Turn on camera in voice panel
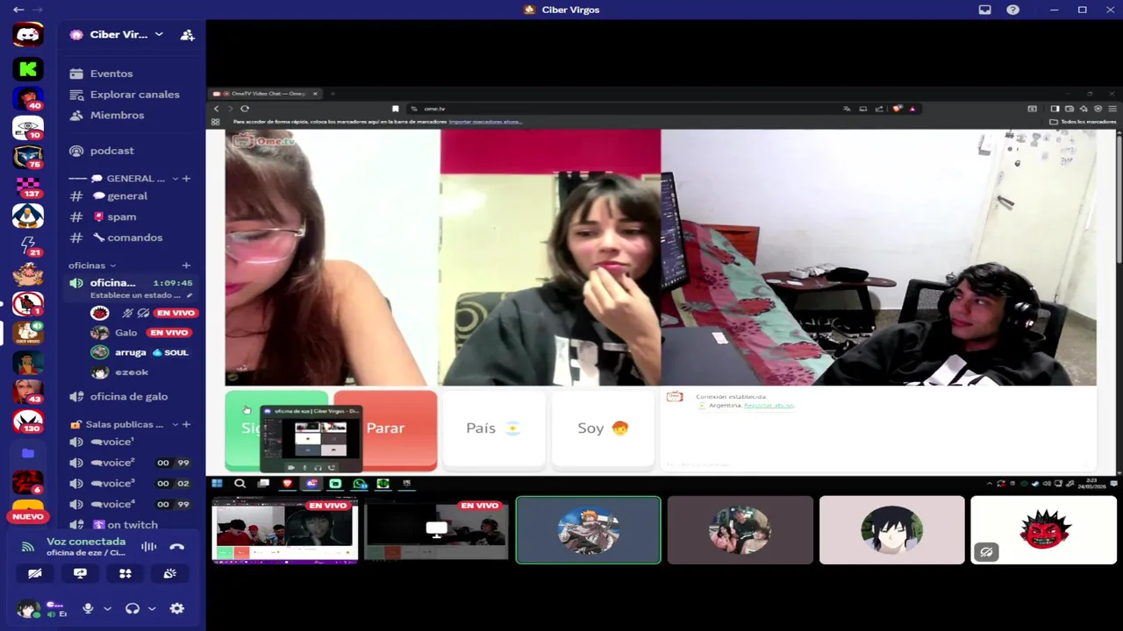The image size is (1123, 631). (x=35, y=573)
